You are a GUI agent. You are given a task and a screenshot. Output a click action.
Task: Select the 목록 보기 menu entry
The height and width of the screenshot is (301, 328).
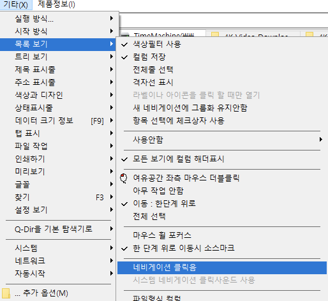click(58, 44)
